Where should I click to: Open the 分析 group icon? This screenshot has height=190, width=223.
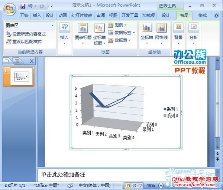point(194,27)
